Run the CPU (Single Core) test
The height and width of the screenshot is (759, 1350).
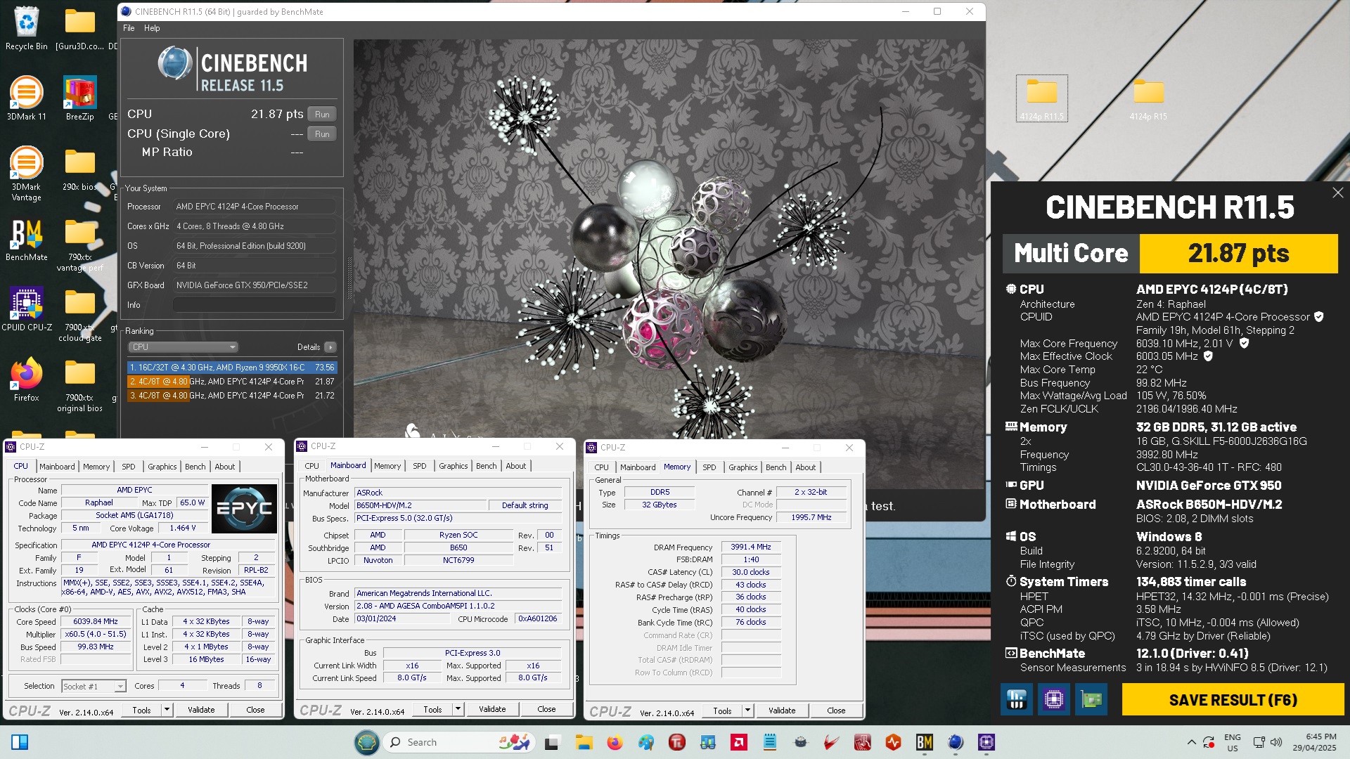pos(322,134)
